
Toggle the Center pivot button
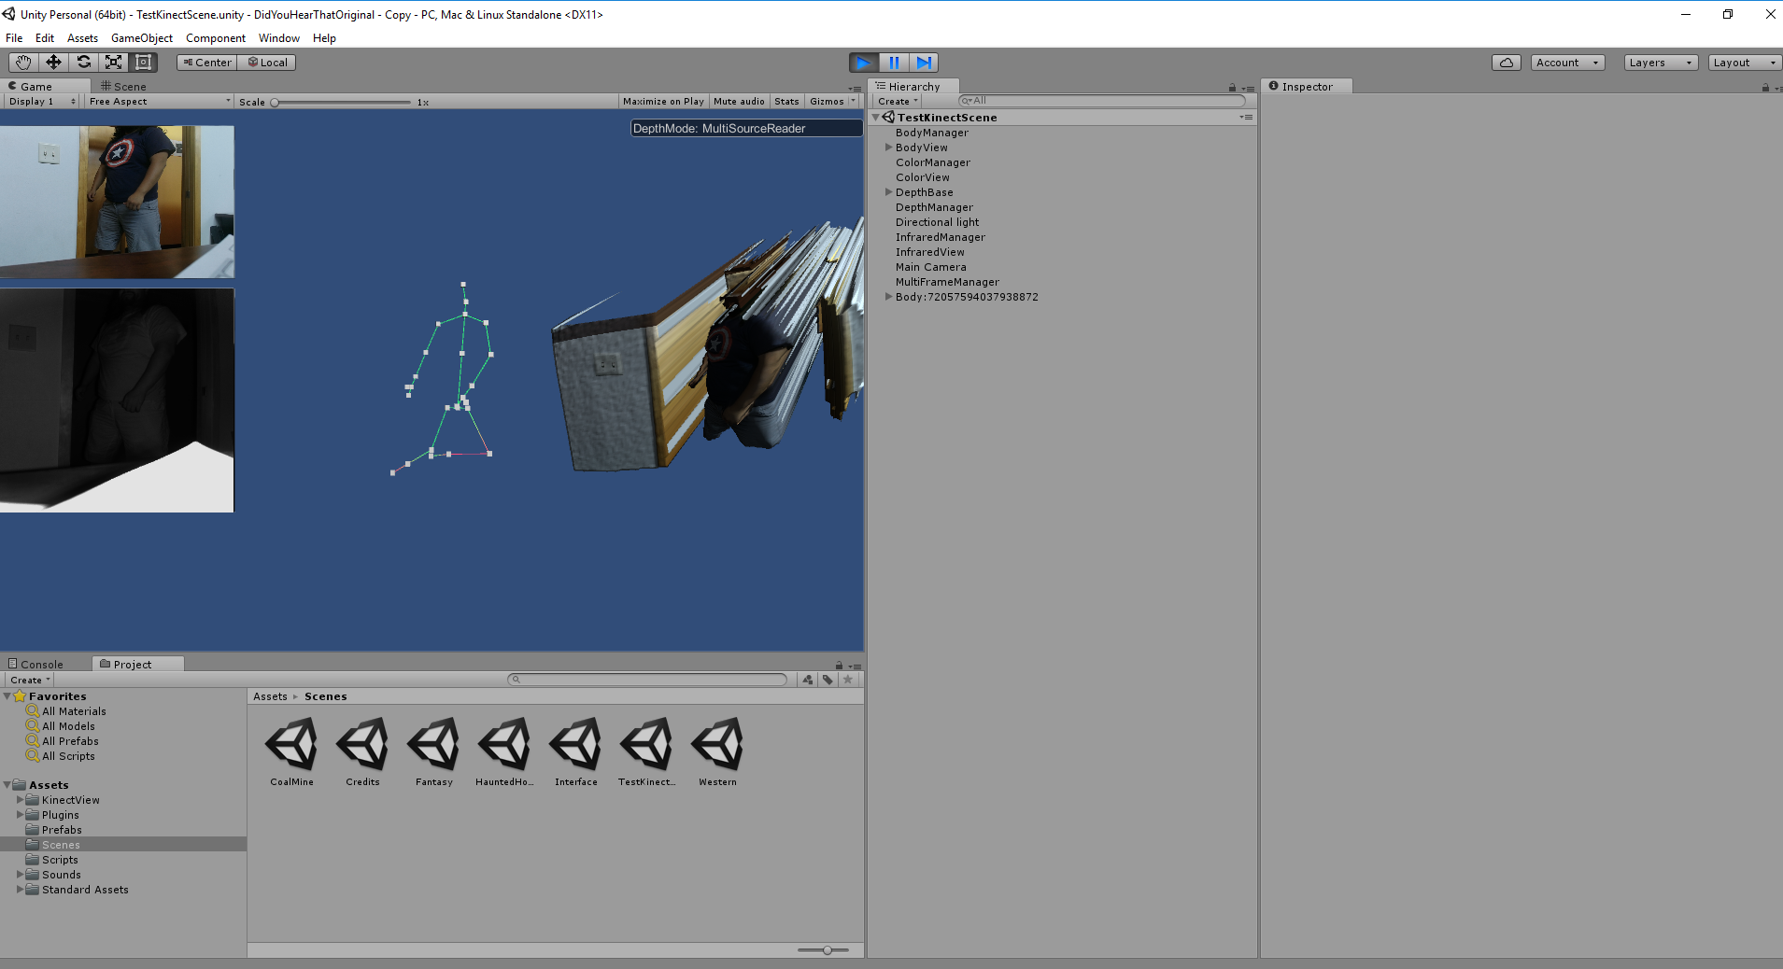206,63
